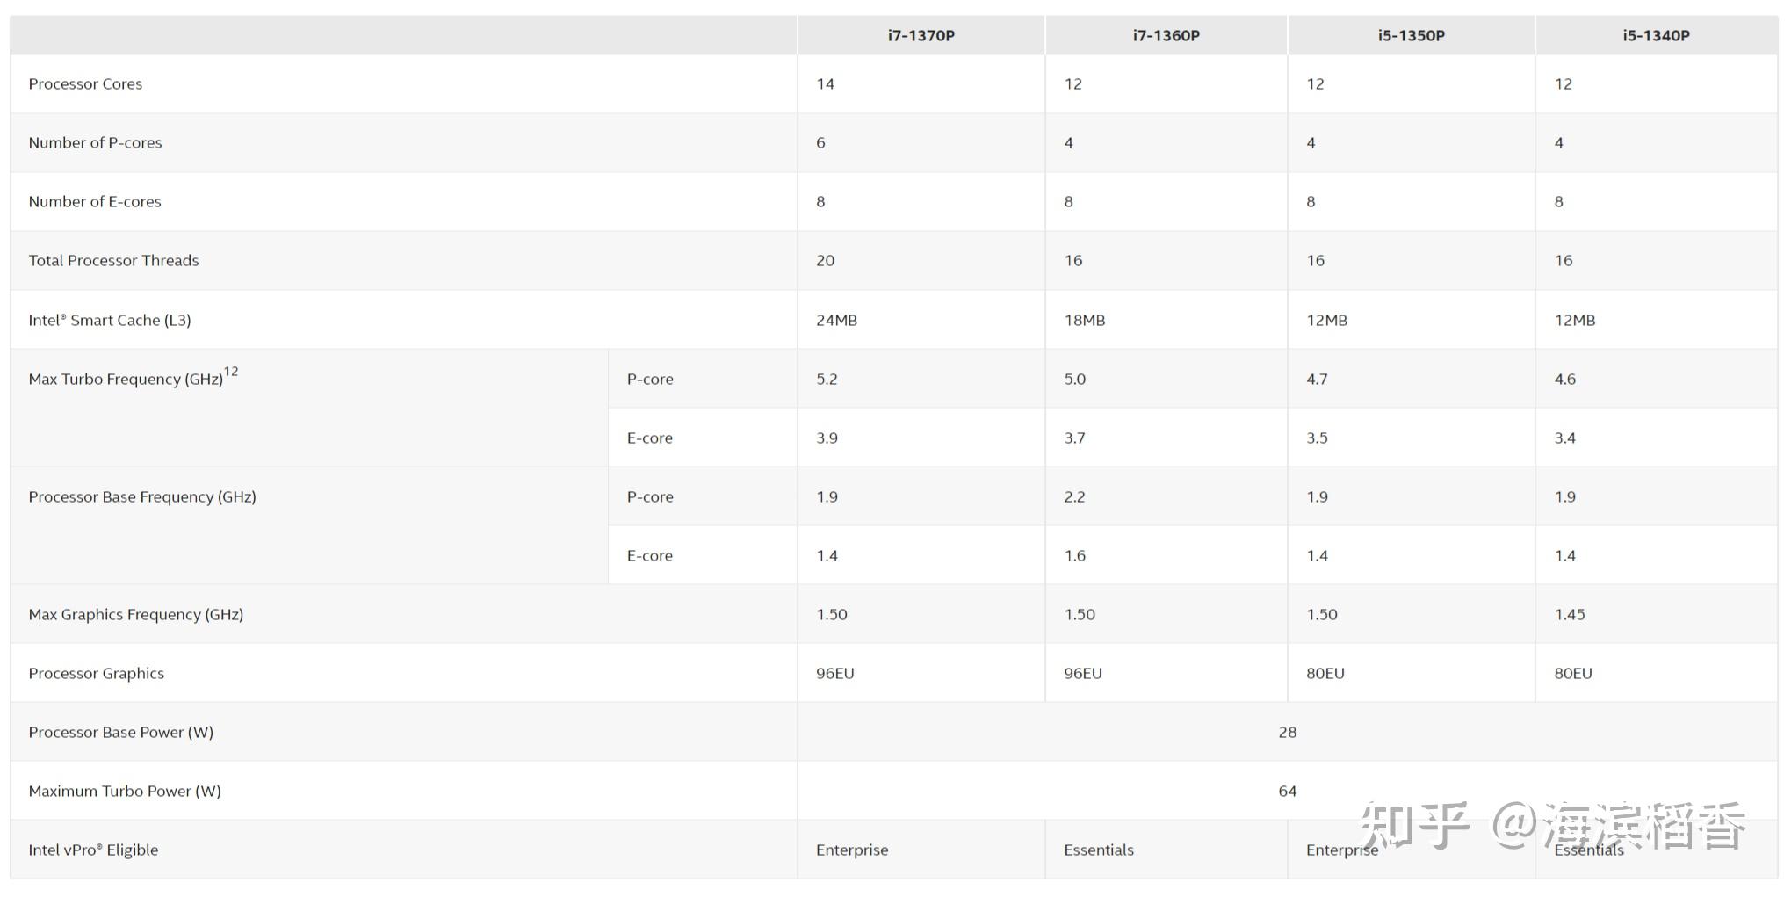Select the Processor Cores row label
Image resolution: width=1791 pixels, height=897 pixels.
point(85,84)
